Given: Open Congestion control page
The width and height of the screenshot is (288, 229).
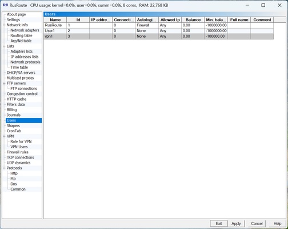Looking at the screenshot, I should [22, 94].
